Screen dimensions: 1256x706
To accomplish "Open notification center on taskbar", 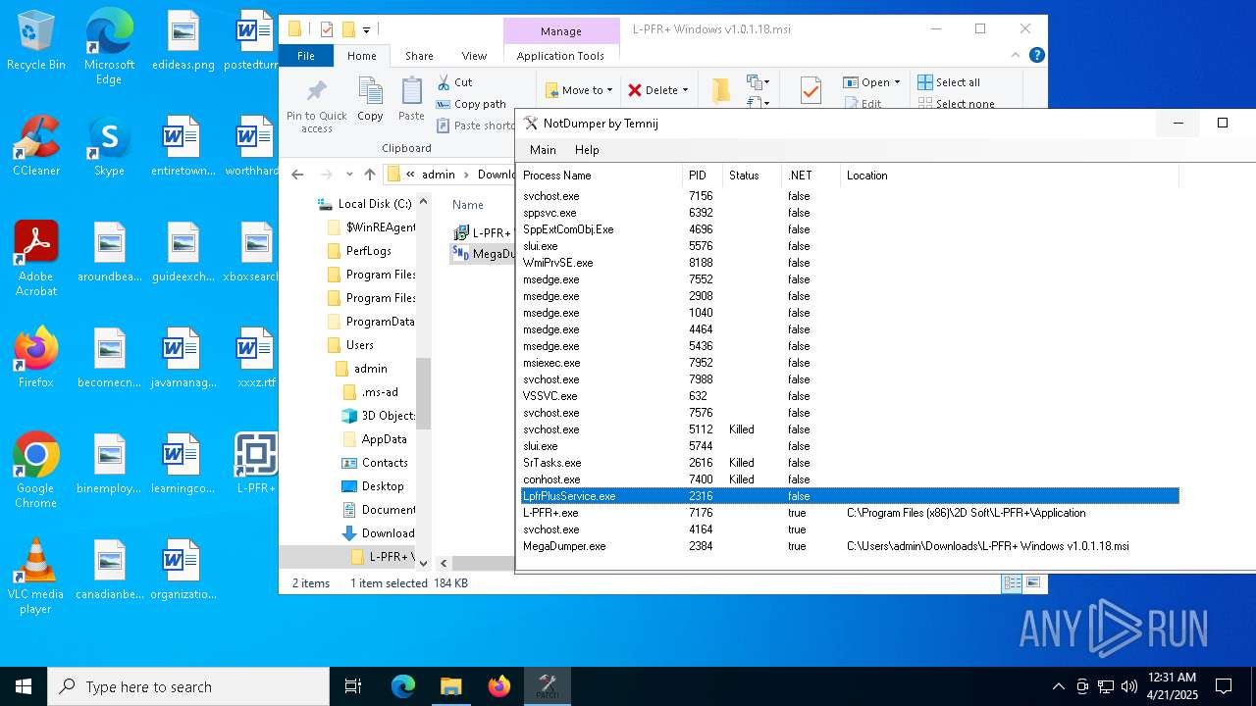I will (1224, 686).
